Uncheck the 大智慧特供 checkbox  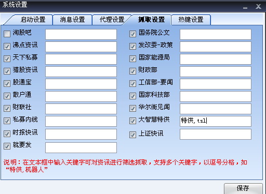pos(132,121)
